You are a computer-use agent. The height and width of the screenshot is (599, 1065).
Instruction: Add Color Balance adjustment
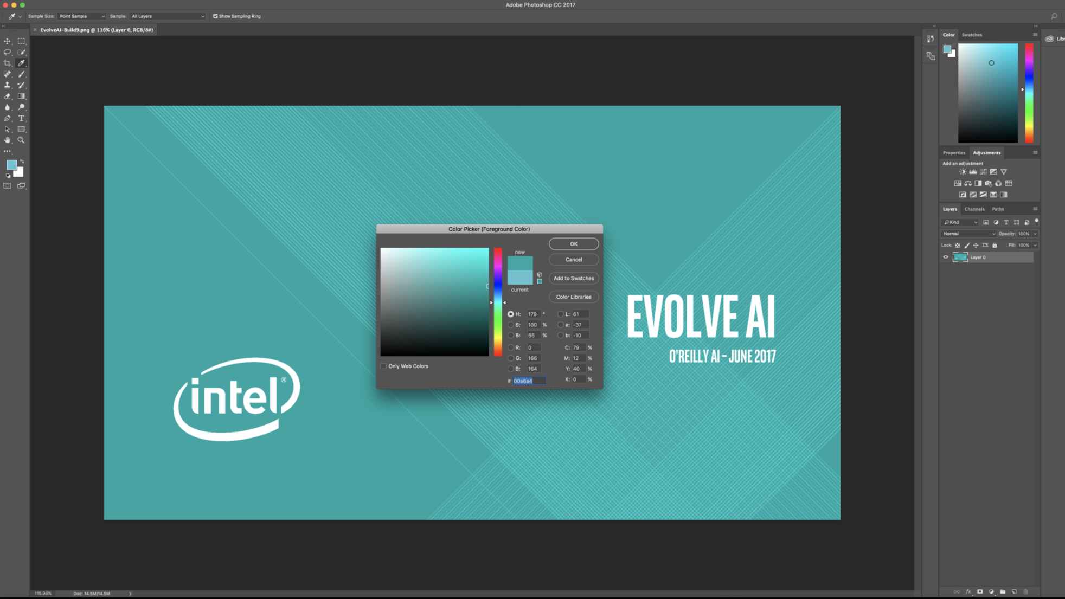coord(968,183)
